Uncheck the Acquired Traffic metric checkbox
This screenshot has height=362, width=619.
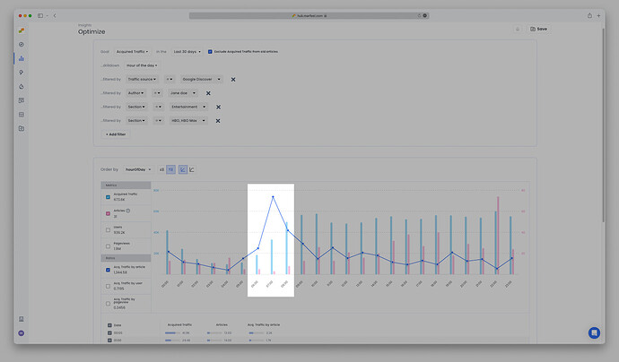point(109,196)
